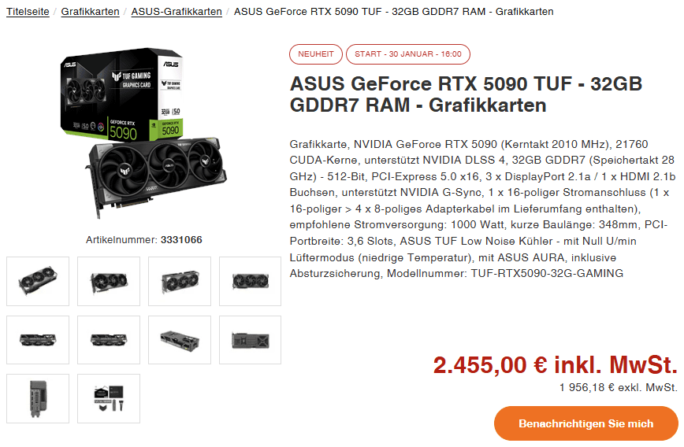Select first thumbnail of angled card view

click(x=38, y=281)
